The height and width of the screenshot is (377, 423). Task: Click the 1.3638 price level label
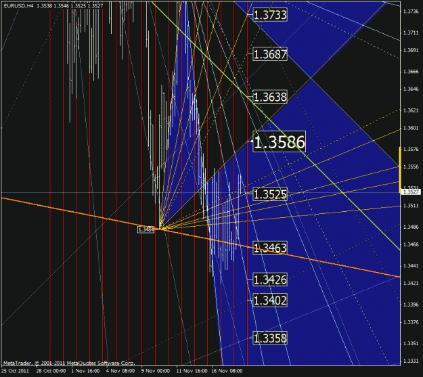270,97
